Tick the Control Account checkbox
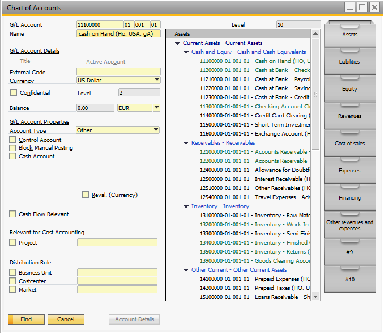 point(13,140)
